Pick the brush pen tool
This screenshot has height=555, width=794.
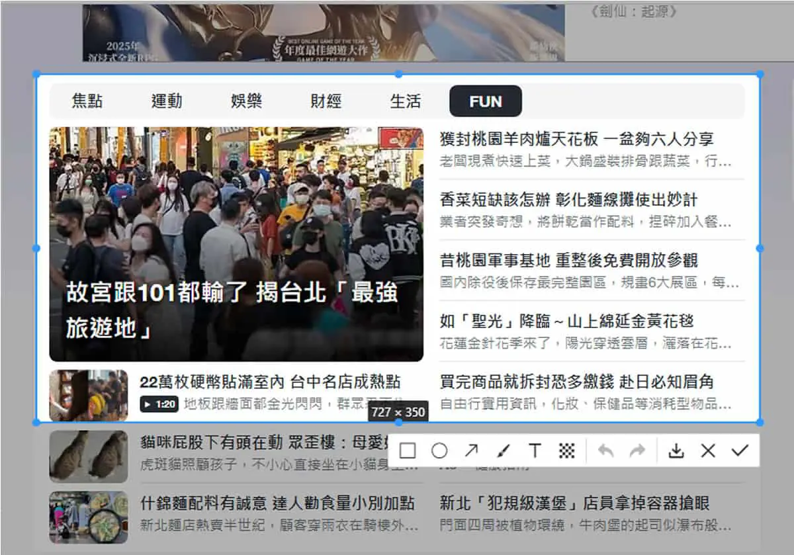(x=503, y=451)
